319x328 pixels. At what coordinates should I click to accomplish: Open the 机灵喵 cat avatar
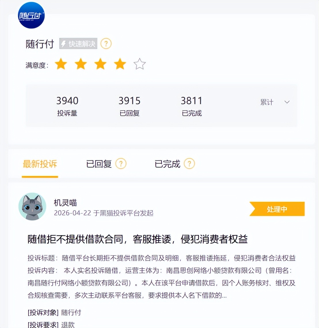(x=32, y=207)
